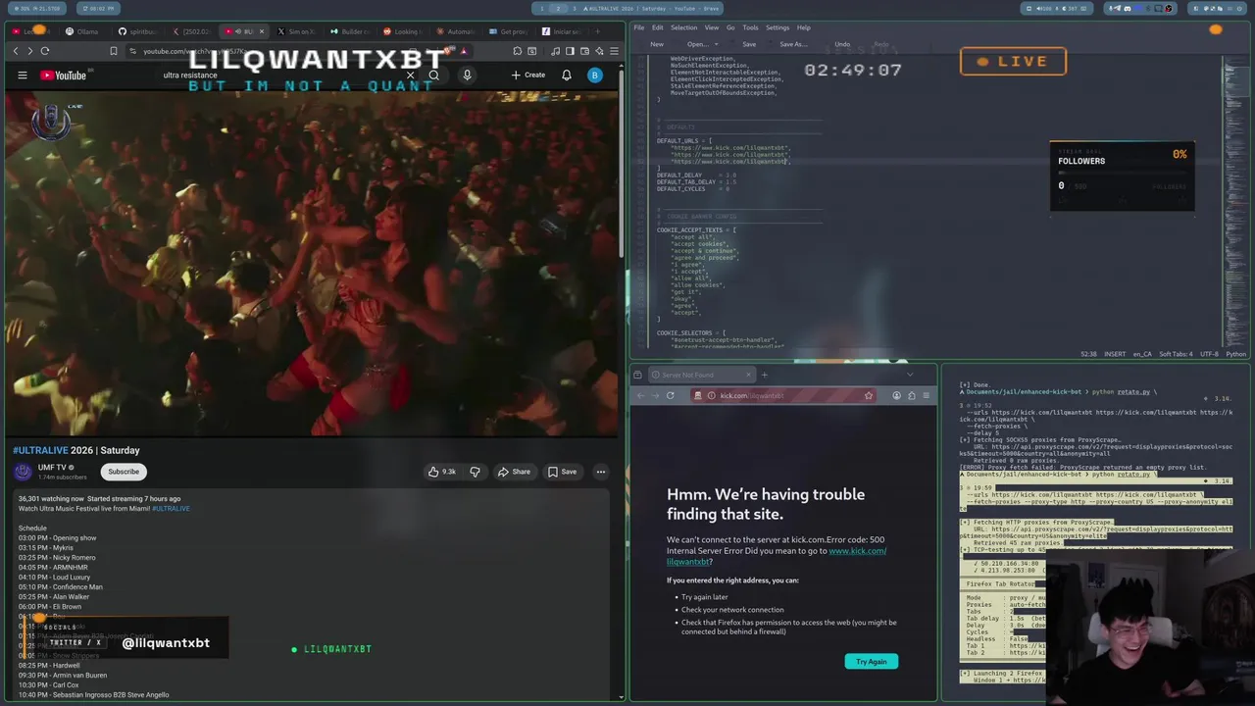Expand Firefox list all tabs chevron

pos(909,375)
